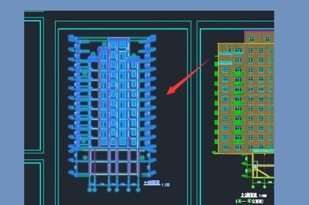Screen dimensions: 309x205
Task: Select the right rooftop window of yellow elevation
Action: tap(267, 39)
